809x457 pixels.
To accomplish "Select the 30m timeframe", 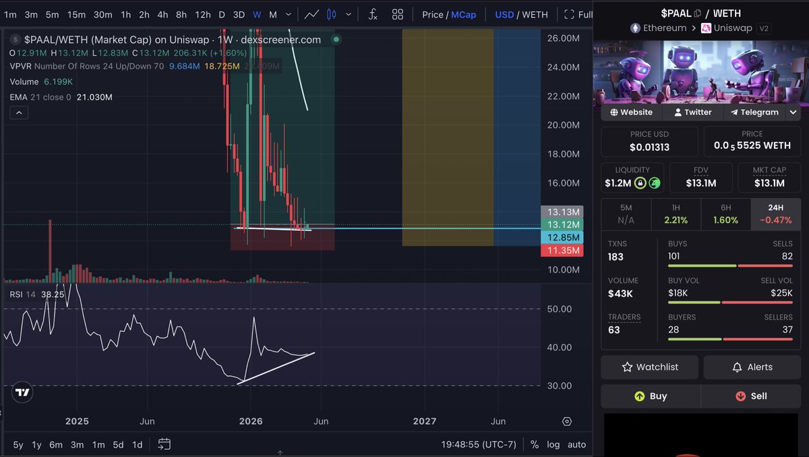I will 102,14.
